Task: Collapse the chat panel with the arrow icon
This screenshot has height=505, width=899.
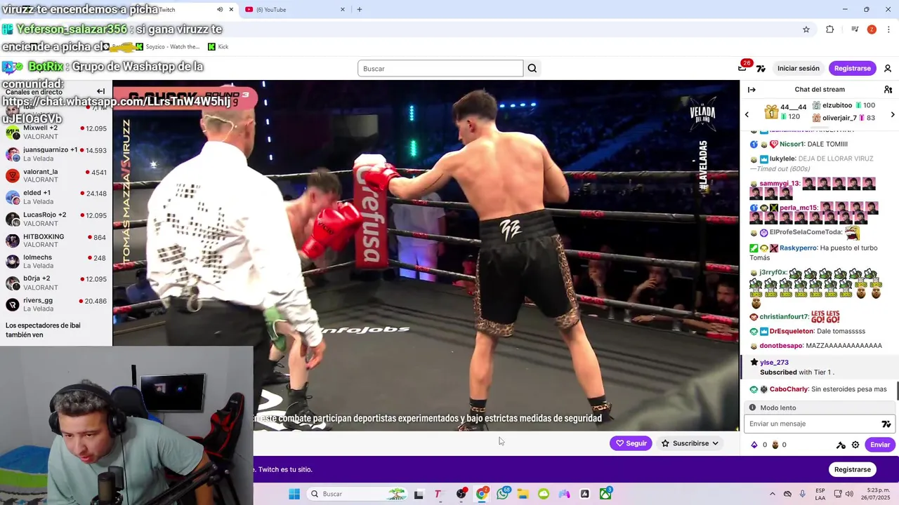Action: click(752, 89)
